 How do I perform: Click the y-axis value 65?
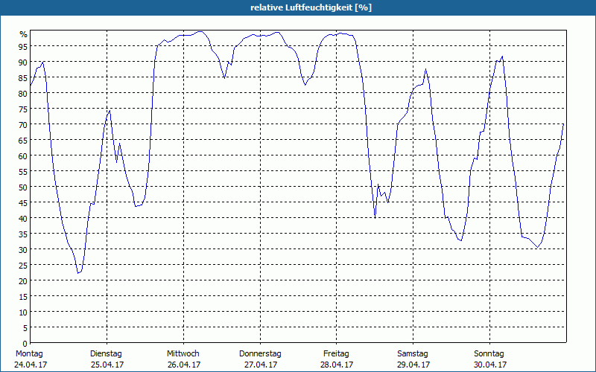click(23, 140)
